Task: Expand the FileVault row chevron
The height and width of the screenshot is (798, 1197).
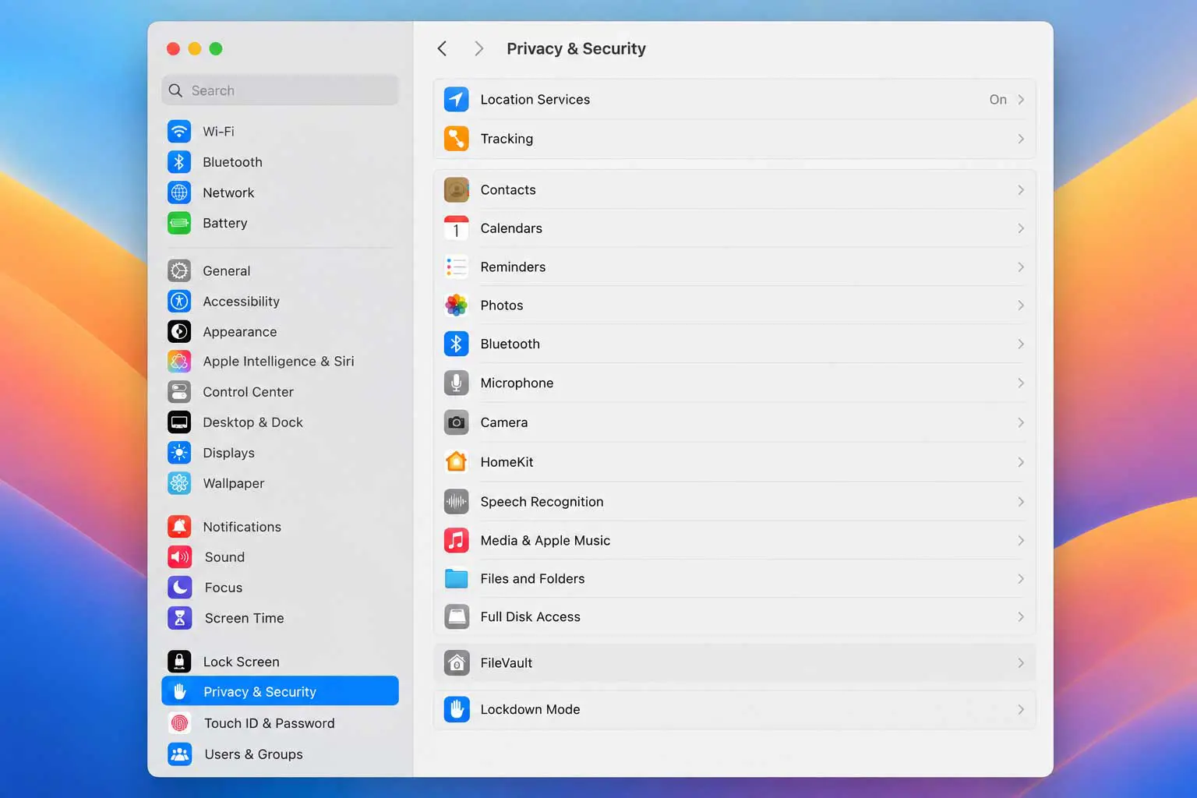Action: coord(1021,662)
